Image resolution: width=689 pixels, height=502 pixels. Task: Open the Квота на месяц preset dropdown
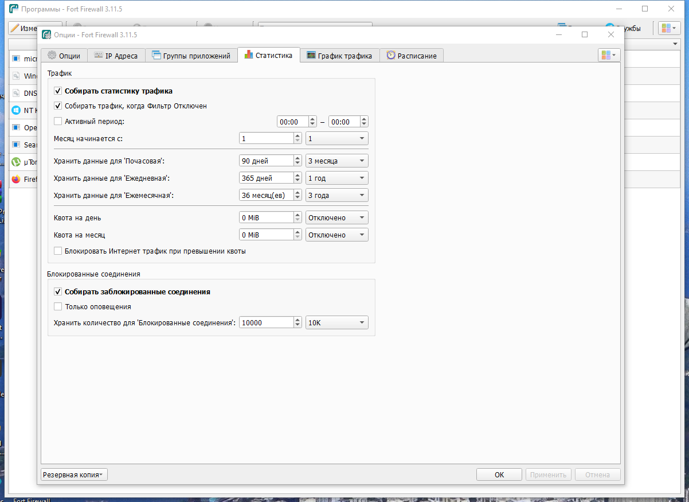pyautogui.click(x=336, y=235)
